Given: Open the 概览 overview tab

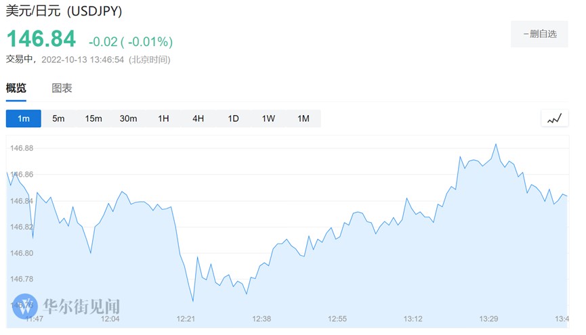Looking at the screenshot, I should click(16, 88).
